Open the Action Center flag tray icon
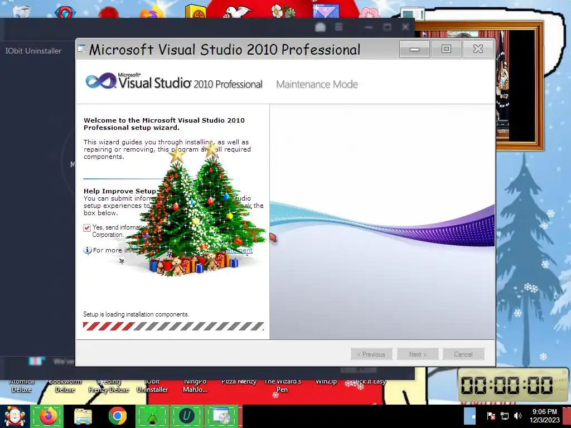Image resolution: width=571 pixels, height=428 pixels. tap(491, 416)
